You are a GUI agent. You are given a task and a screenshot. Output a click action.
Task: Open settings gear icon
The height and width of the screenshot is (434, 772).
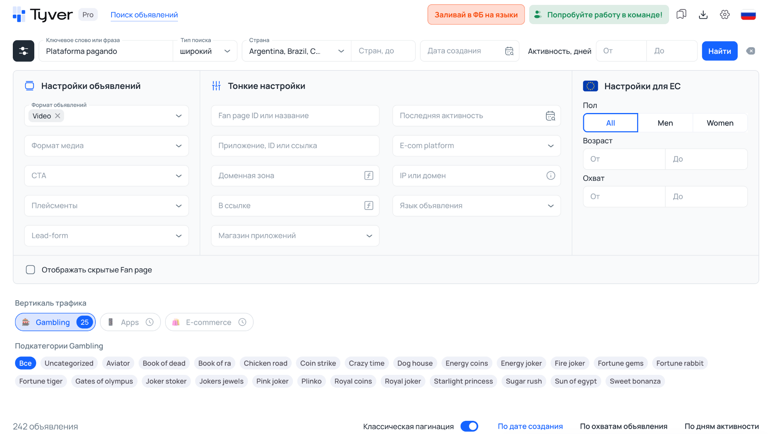tap(725, 15)
